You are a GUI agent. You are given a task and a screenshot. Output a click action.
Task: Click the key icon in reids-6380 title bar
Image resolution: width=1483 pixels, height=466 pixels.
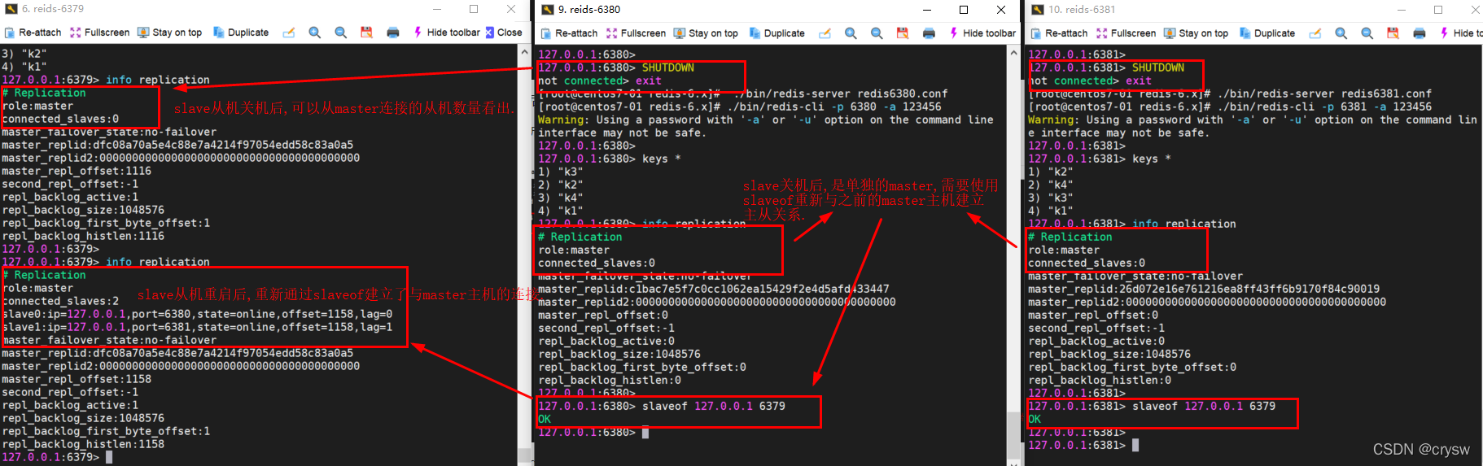(x=548, y=10)
